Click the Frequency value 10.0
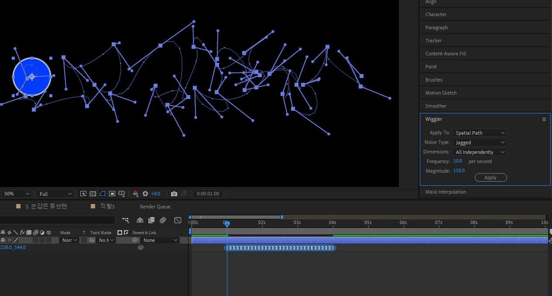Image resolution: width=552 pixels, height=296 pixels. coord(458,161)
